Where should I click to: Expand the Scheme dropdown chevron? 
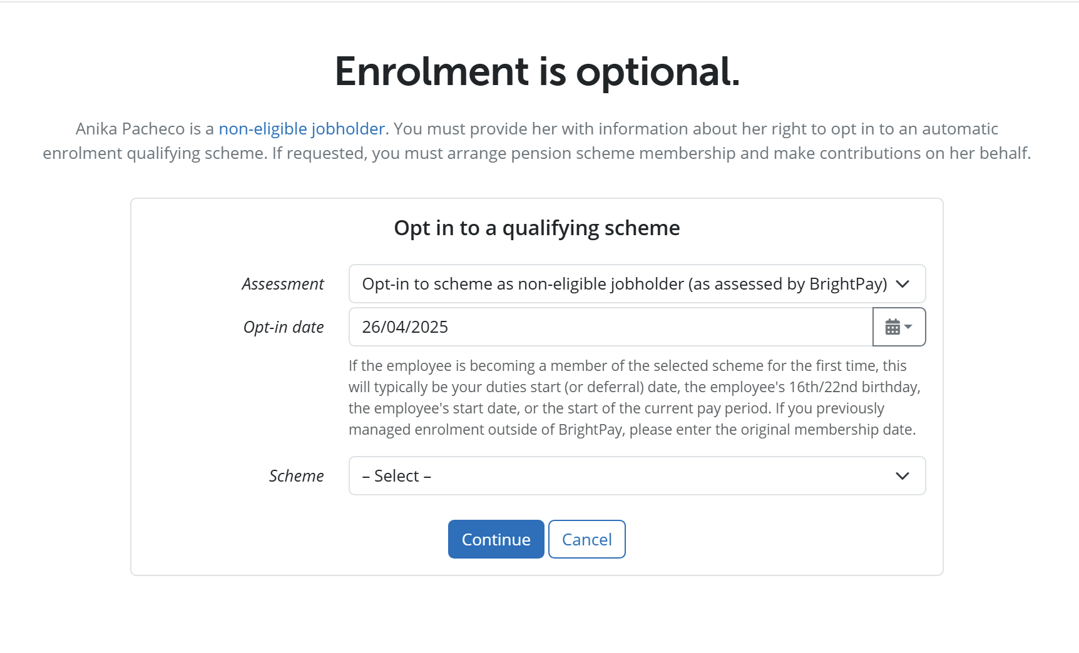(x=902, y=476)
